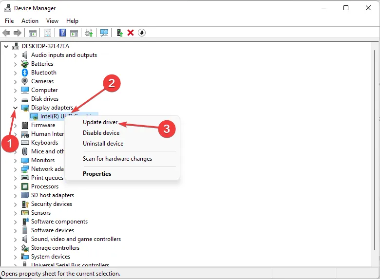Click the Processors category icon
This screenshot has width=380, height=279.
coord(25,186)
